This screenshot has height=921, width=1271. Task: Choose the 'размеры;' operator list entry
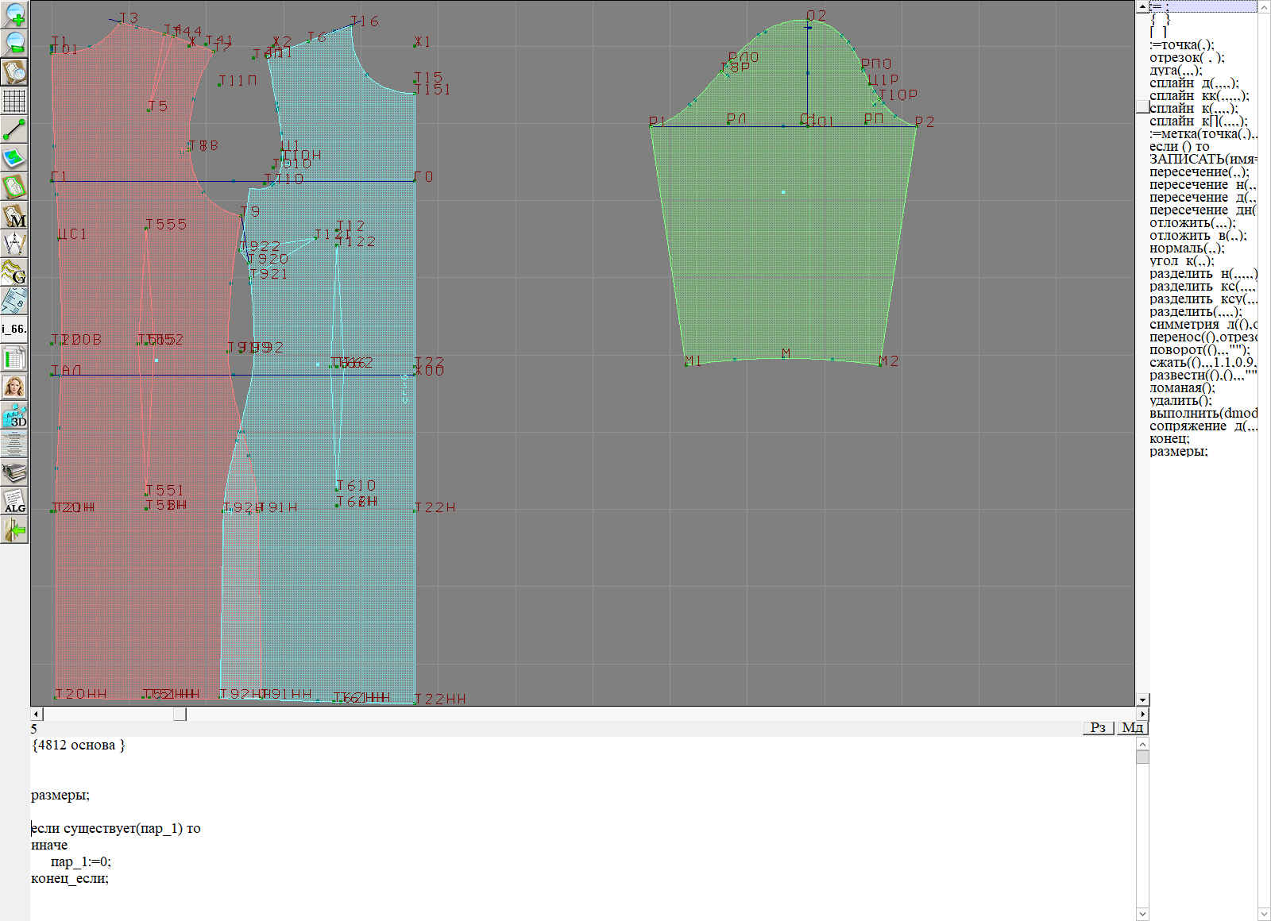1178,452
